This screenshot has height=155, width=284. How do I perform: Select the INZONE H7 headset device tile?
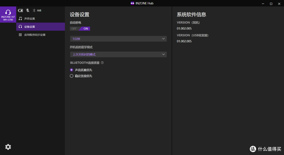pyautogui.click(x=8, y=15)
